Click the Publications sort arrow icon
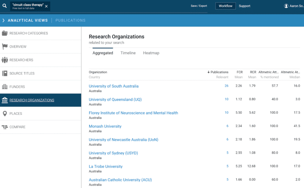 pos(209,72)
